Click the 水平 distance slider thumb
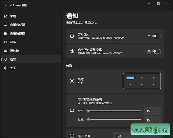This screenshot has height=138, width=173. click(x=88, y=111)
